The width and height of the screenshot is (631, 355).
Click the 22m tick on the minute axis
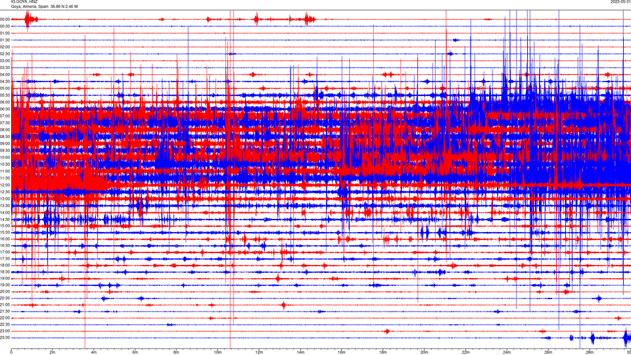point(465,352)
